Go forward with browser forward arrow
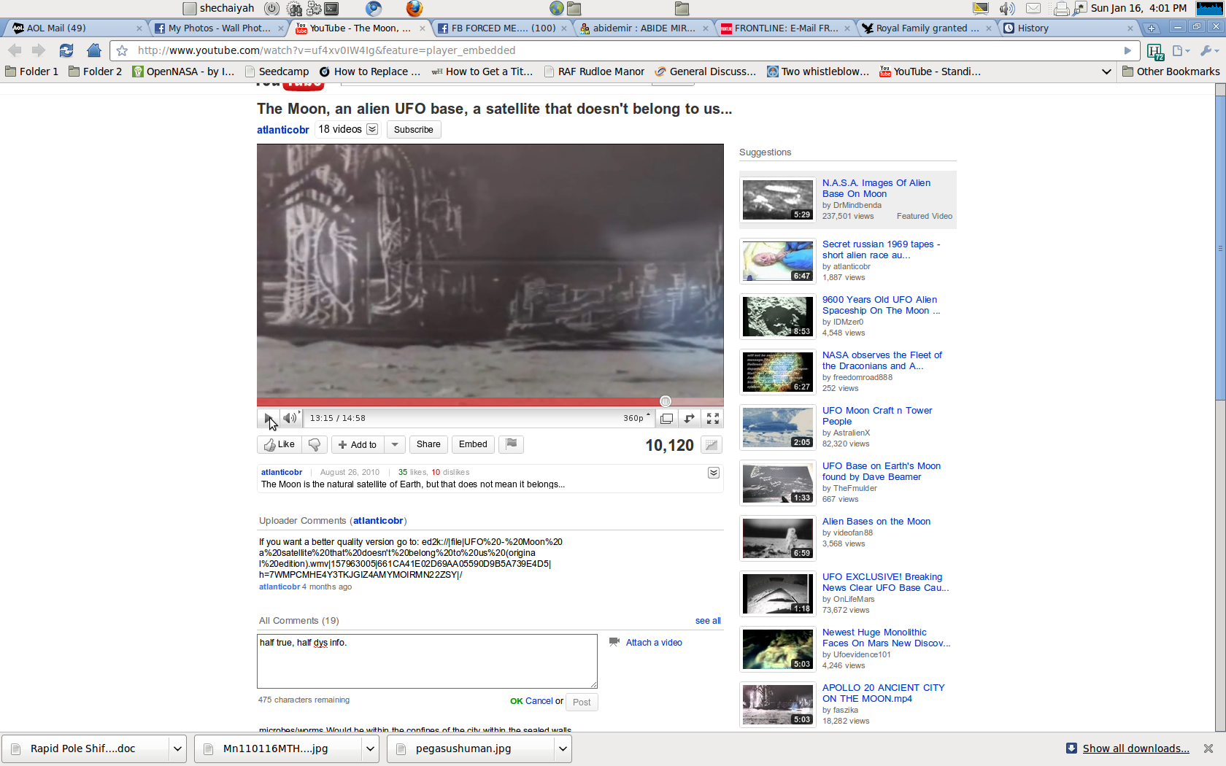Viewport: 1226px width, 766px height. point(39,50)
